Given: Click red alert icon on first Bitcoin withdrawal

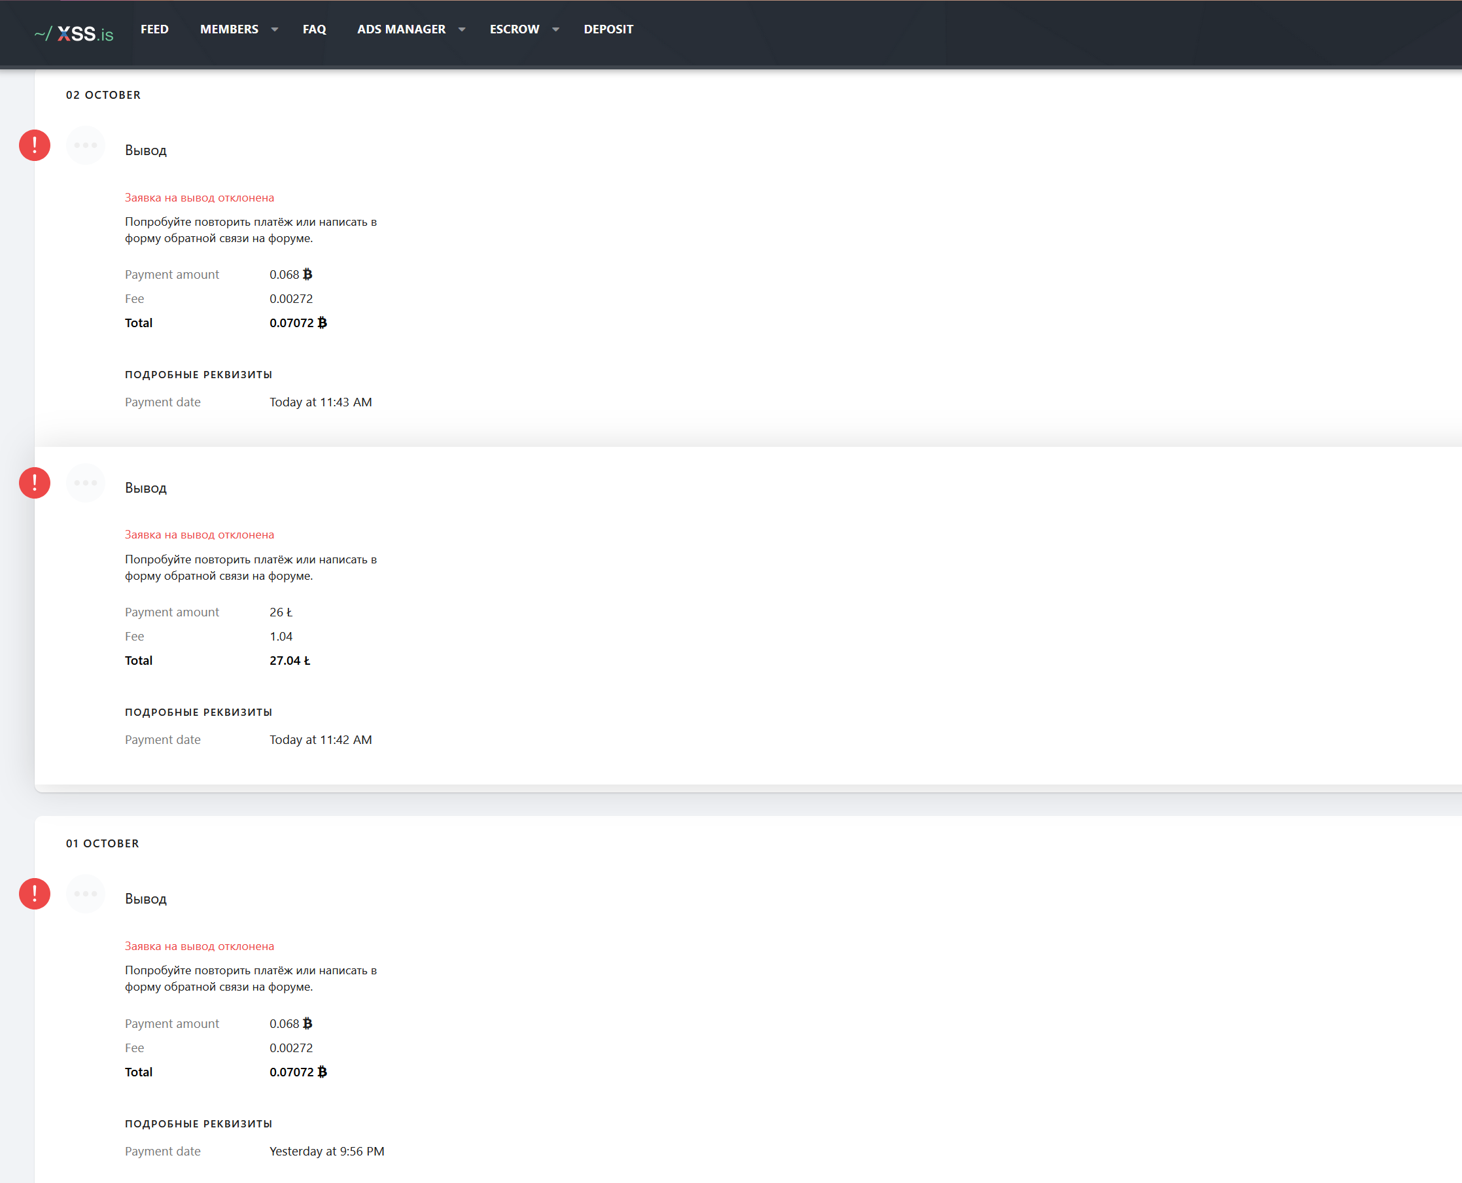Looking at the screenshot, I should pyautogui.click(x=35, y=145).
